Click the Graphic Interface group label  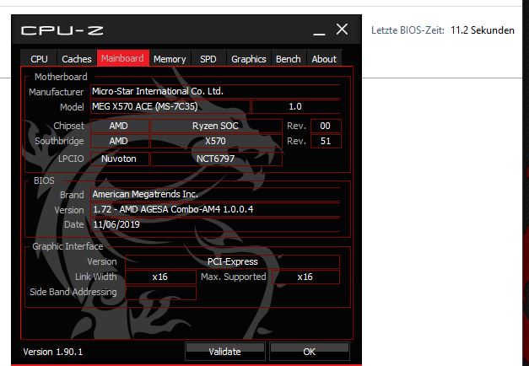click(67, 246)
